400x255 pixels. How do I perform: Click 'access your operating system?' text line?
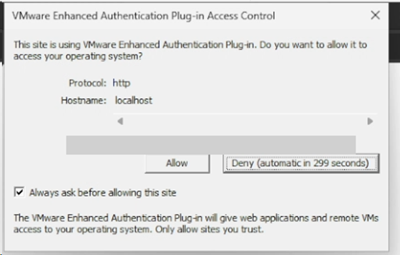(78, 56)
